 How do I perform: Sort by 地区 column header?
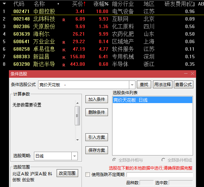click(149, 4)
